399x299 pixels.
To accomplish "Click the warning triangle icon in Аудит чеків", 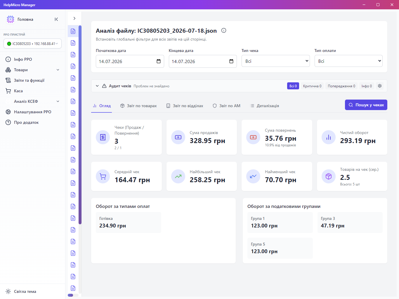I will point(104,86).
